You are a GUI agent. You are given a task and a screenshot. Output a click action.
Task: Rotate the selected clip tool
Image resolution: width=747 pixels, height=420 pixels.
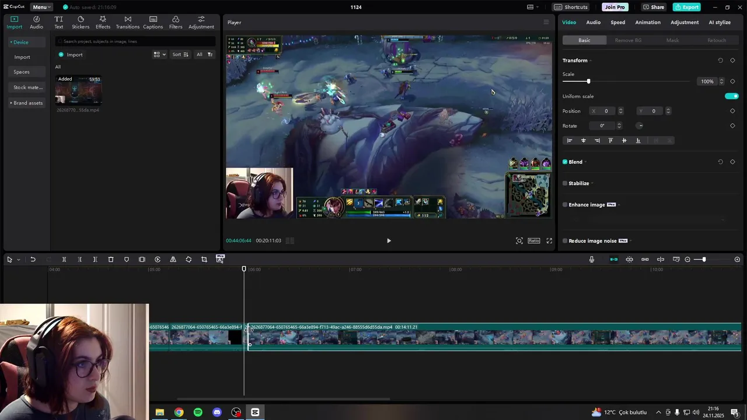[x=189, y=260]
